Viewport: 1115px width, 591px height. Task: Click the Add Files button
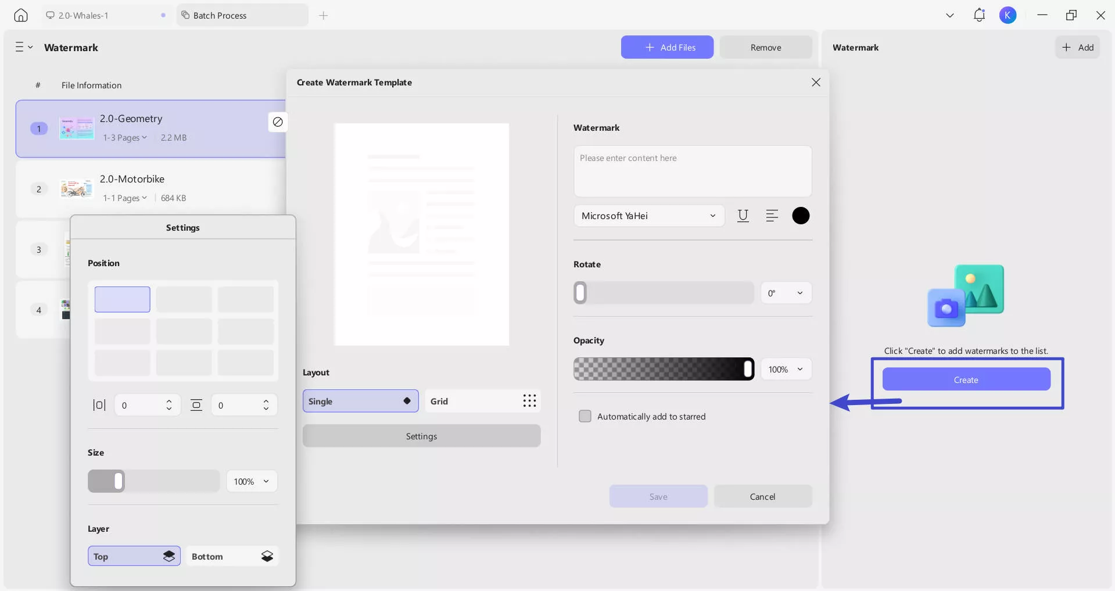point(667,47)
